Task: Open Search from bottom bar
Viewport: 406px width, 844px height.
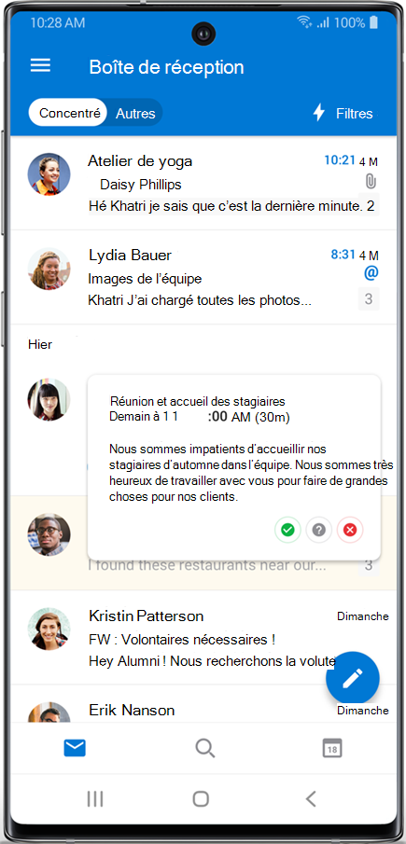Action: 204,748
